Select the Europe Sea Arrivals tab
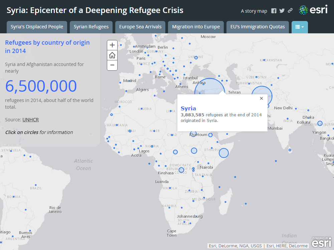This screenshot has height=250, width=334. 140,27
